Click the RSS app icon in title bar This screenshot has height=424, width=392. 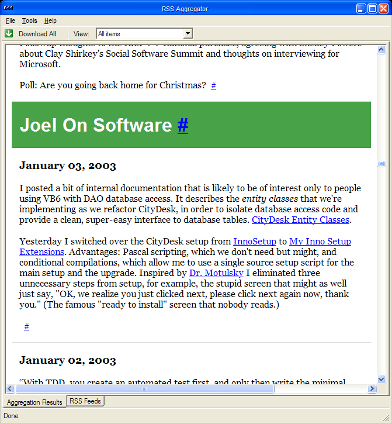[x=8, y=8]
